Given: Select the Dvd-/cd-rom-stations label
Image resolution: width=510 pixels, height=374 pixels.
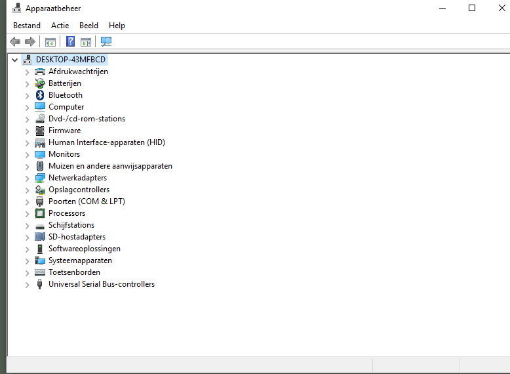Looking at the screenshot, I should 87,119.
